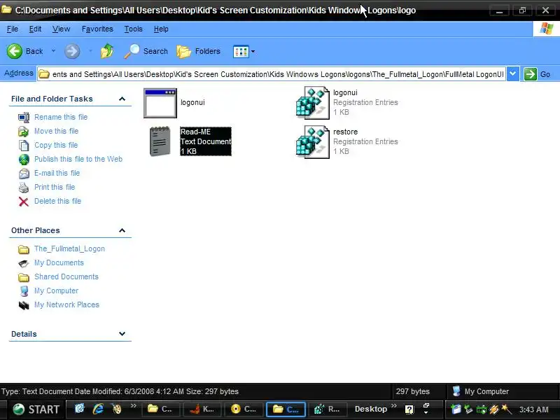Click the globe Publish icon
560x420 pixels.
point(24,160)
